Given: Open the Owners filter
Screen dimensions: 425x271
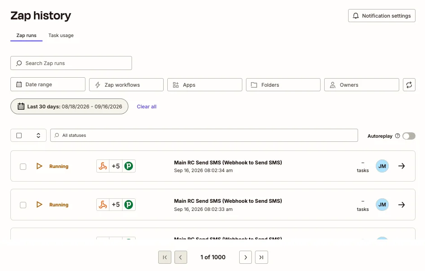Looking at the screenshot, I should click(362, 85).
